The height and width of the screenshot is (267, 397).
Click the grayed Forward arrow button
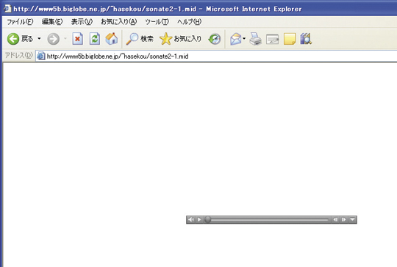coord(54,39)
